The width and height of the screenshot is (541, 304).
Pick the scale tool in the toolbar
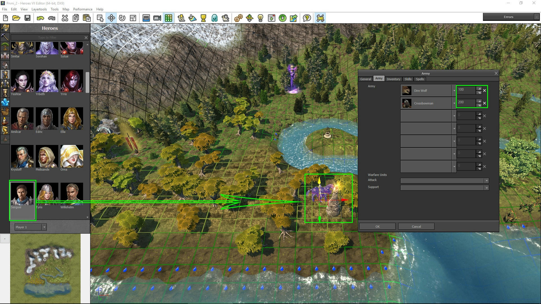133,18
